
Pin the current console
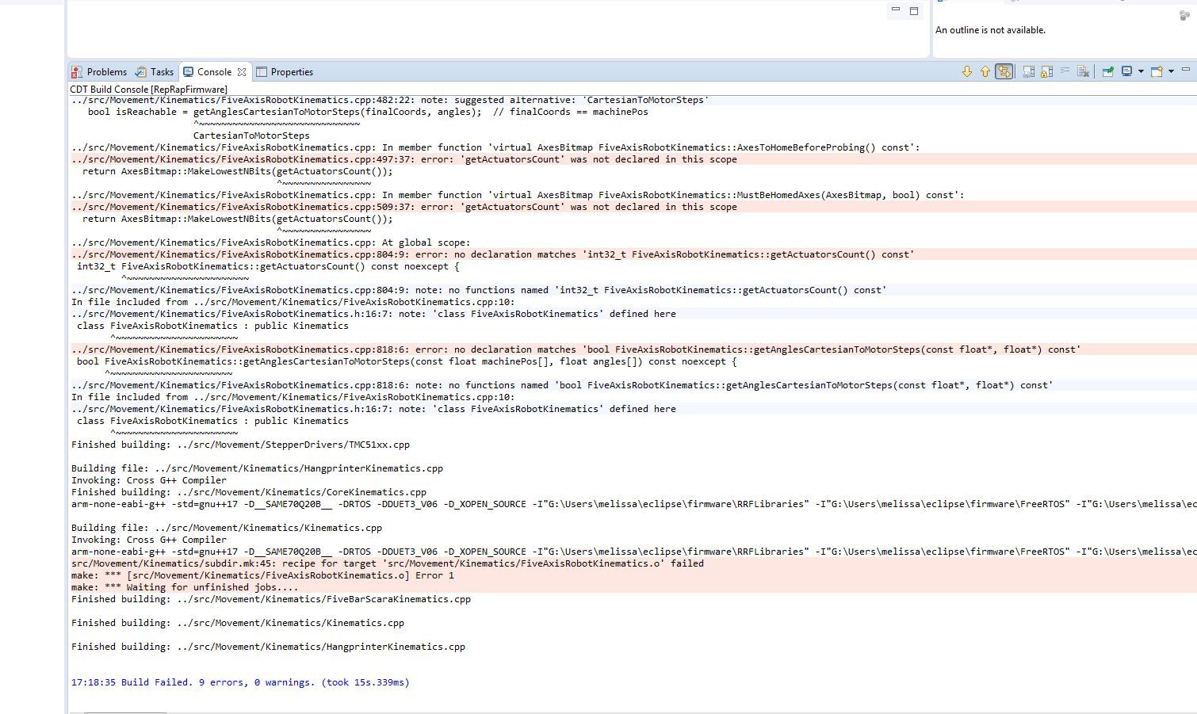tap(1107, 71)
